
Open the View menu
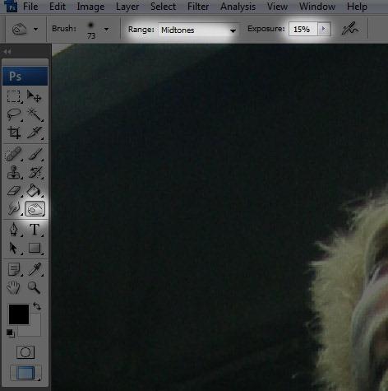(x=277, y=7)
